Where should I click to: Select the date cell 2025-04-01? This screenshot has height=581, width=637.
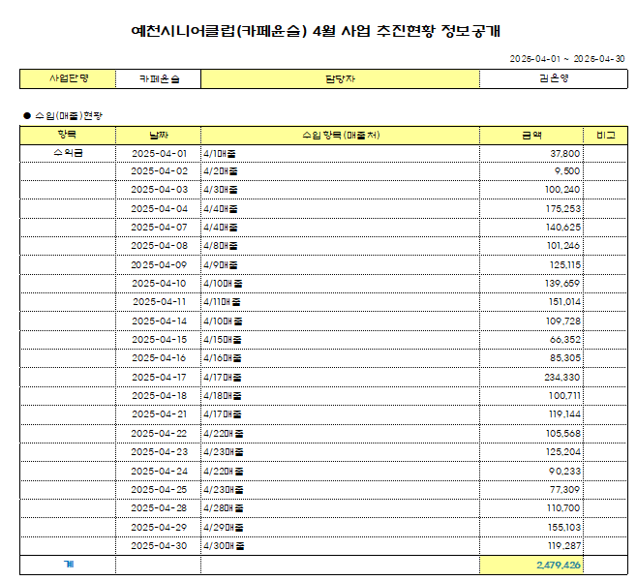coord(159,154)
